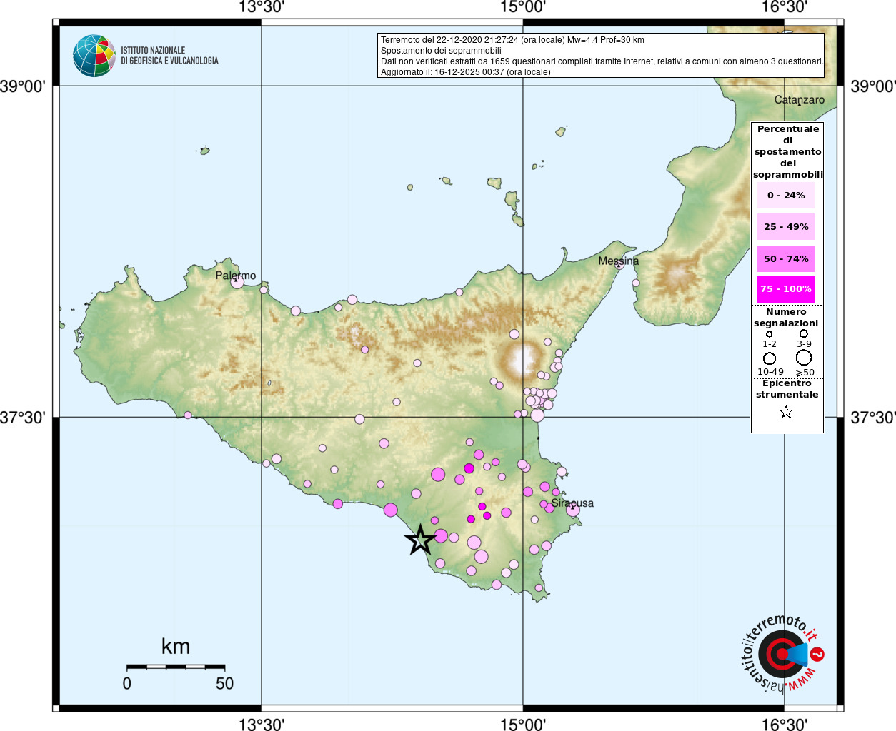Click the earthquake info title box

[600, 56]
